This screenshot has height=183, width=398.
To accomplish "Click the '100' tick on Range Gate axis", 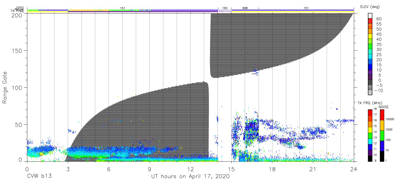I will [x=17, y=87].
